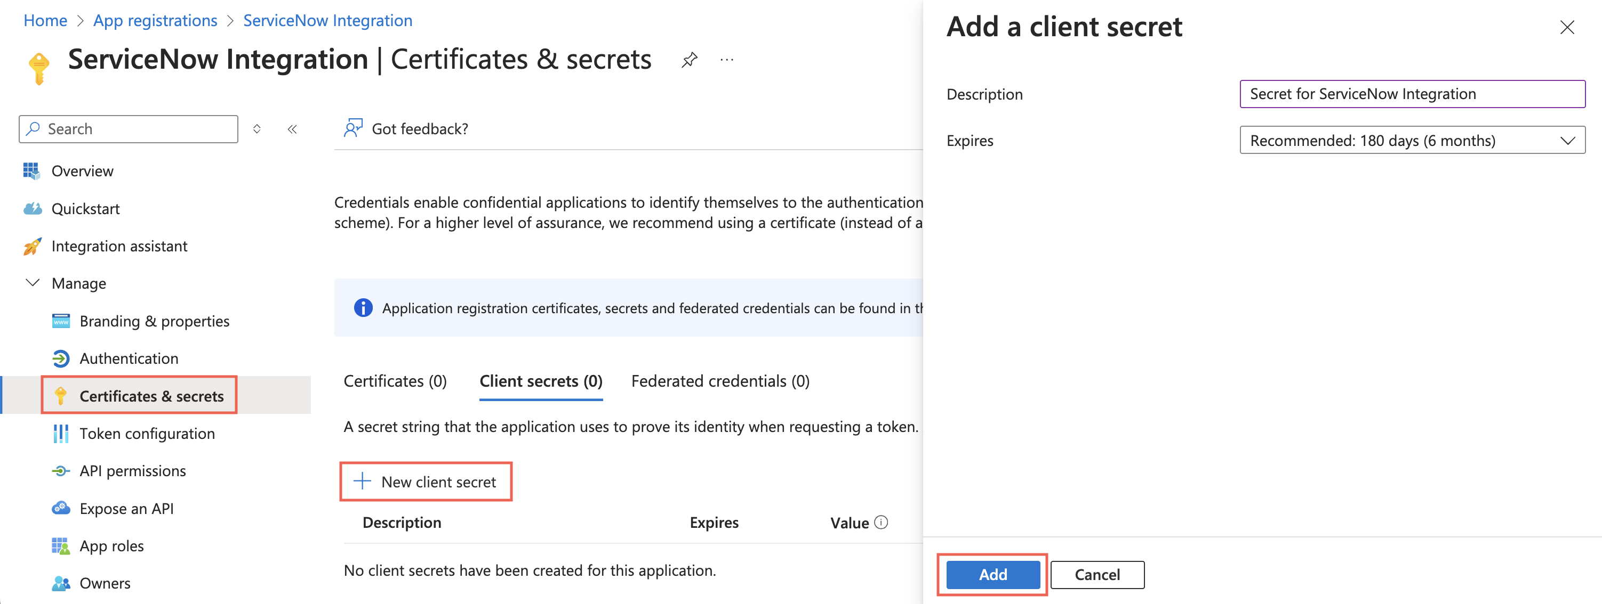The width and height of the screenshot is (1602, 604).
Task: Click the "No client secrets have been created" message
Action: 530,570
